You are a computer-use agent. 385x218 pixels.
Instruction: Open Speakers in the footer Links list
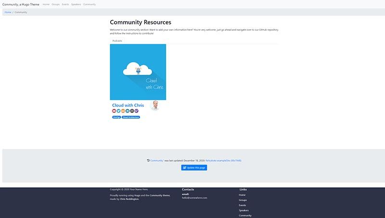[244, 210]
